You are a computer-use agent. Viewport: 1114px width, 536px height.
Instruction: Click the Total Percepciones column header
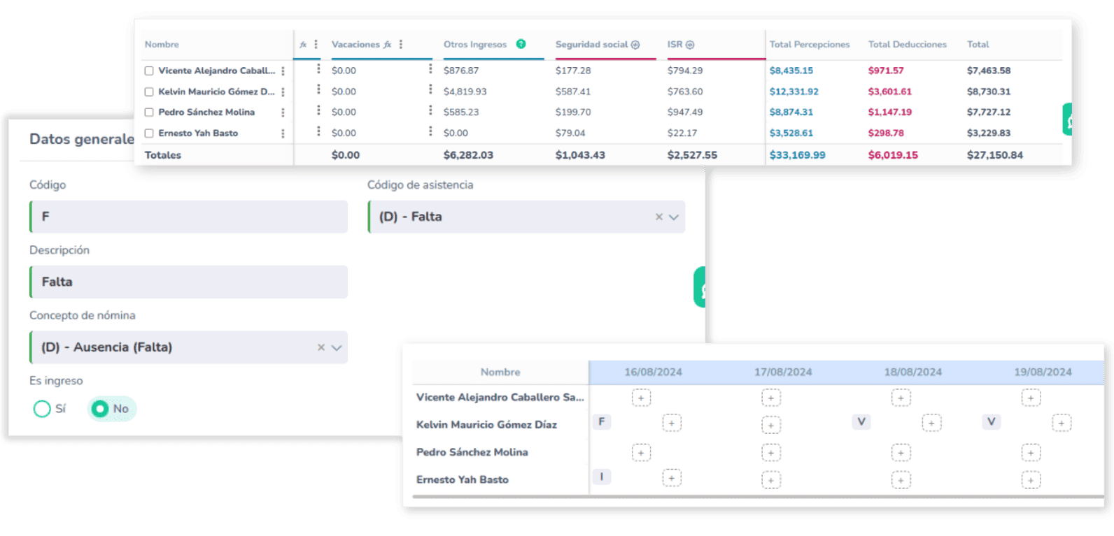click(x=810, y=44)
